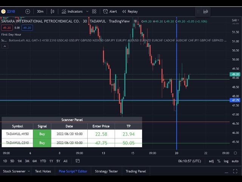Open chart settings gear icon
The width and height of the screenshot is (242, 182).
tap(235, 153)
